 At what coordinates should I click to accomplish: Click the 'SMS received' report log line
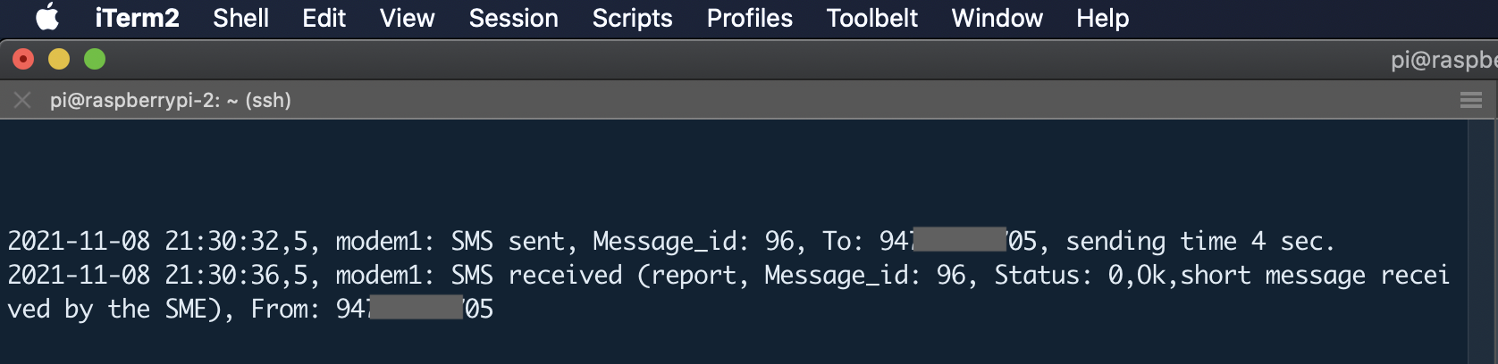tap(728, 292)
